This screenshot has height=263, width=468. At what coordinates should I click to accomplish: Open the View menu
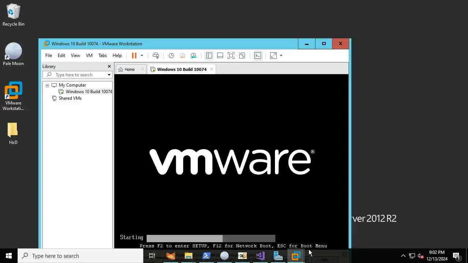pos(75,56)
